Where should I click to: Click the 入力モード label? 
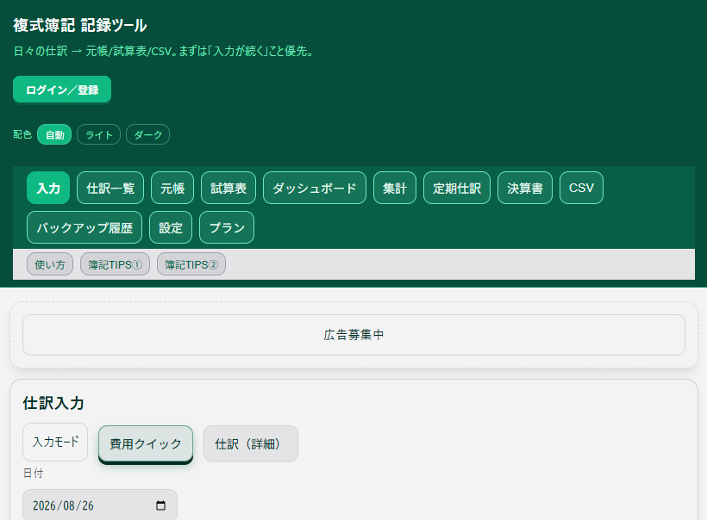click(x=55, y=443)
